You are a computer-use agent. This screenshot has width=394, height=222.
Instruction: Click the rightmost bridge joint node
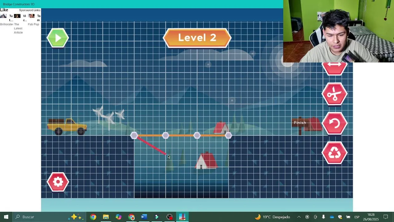pos(228,135)
